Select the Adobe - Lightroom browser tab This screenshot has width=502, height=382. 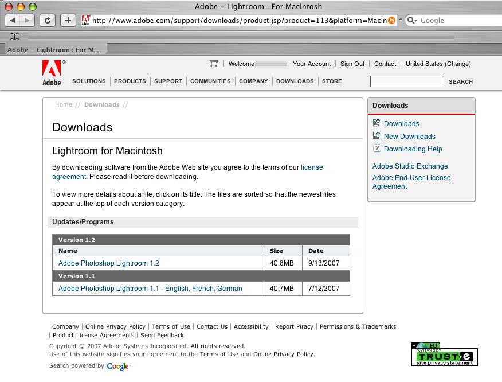pos(56,50)
